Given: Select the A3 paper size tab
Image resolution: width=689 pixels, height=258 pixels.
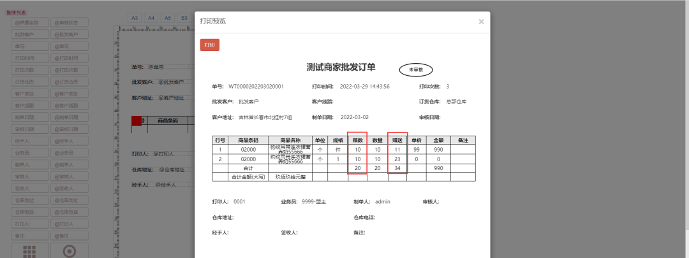Looking at the screenshot, I should [x=135, y=18].
